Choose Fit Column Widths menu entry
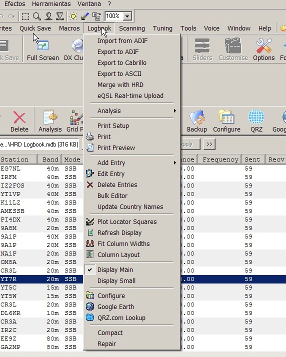Viewport: 286px width, 357px height. pos(132,244)
